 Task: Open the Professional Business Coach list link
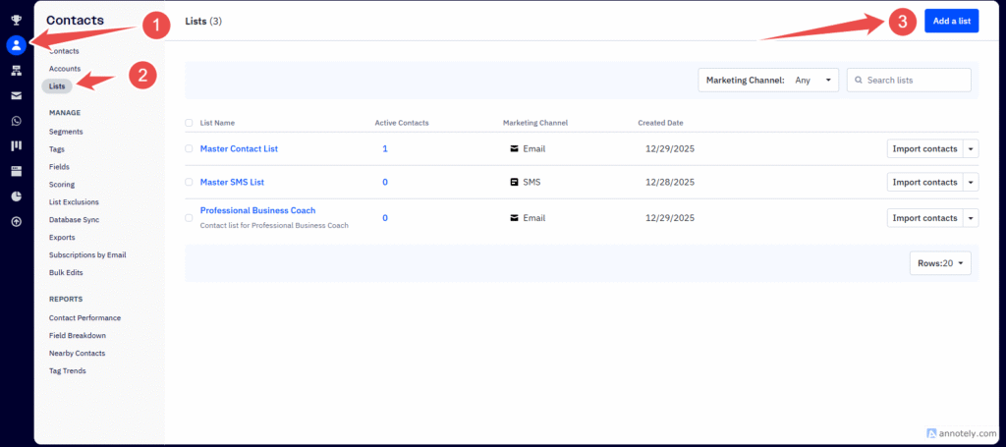click(257, 210)
